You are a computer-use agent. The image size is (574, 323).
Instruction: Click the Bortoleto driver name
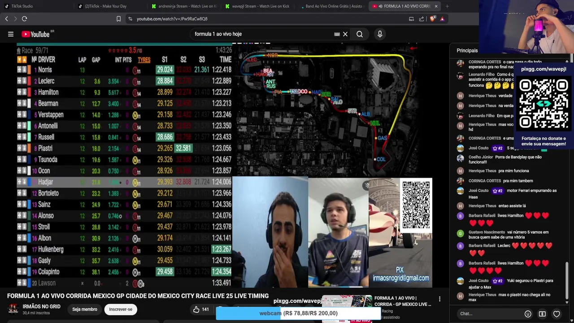48,193
